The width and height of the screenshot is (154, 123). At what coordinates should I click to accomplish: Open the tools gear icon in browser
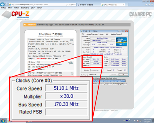pyautogui.click(x=152, y=5)
